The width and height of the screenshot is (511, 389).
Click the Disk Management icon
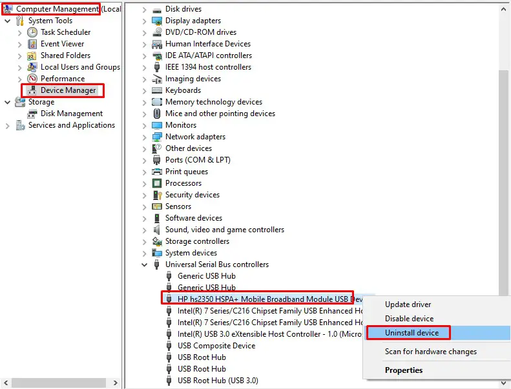click(32, 114)
